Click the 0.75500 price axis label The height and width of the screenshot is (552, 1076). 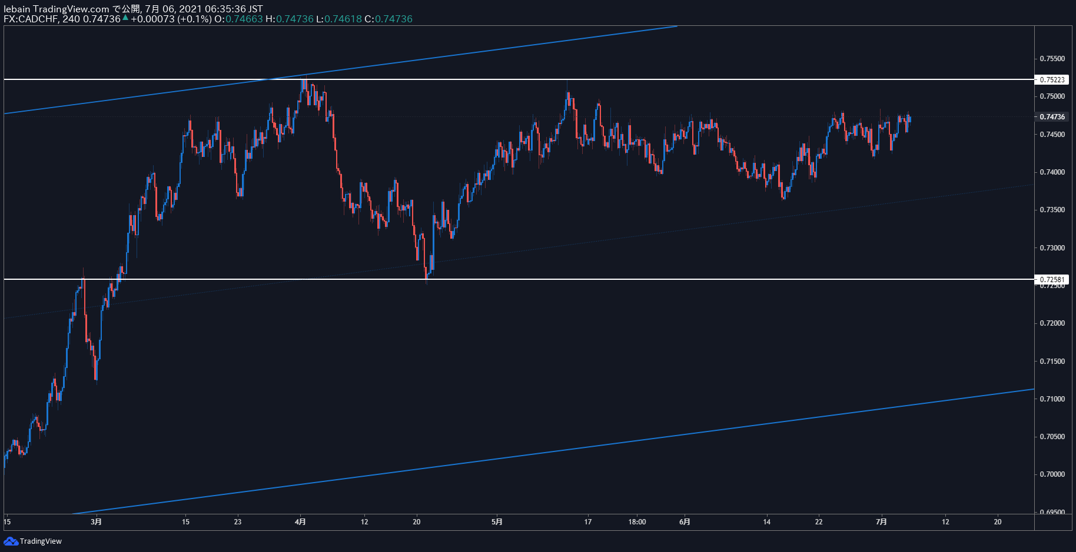(x=1052, y=59)
